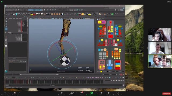
Task: Activate the highlighted Rotate tool in Maya toolbox
Action: (6, 29)
